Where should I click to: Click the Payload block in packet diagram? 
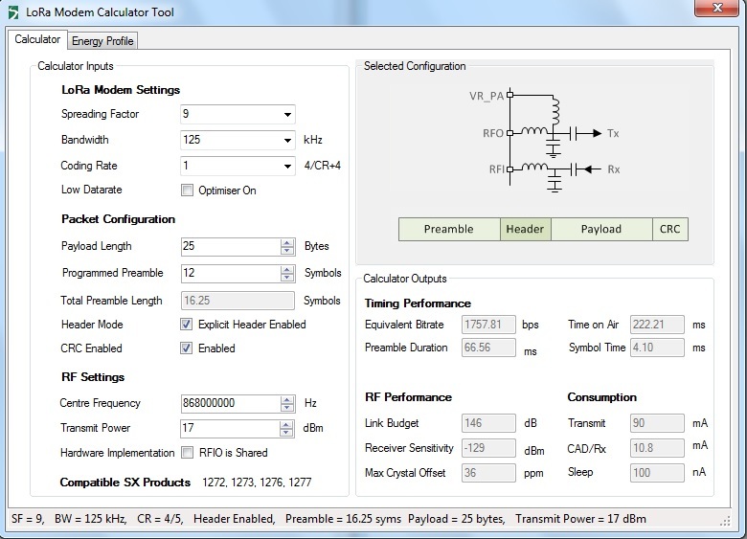tap(600, 229)
